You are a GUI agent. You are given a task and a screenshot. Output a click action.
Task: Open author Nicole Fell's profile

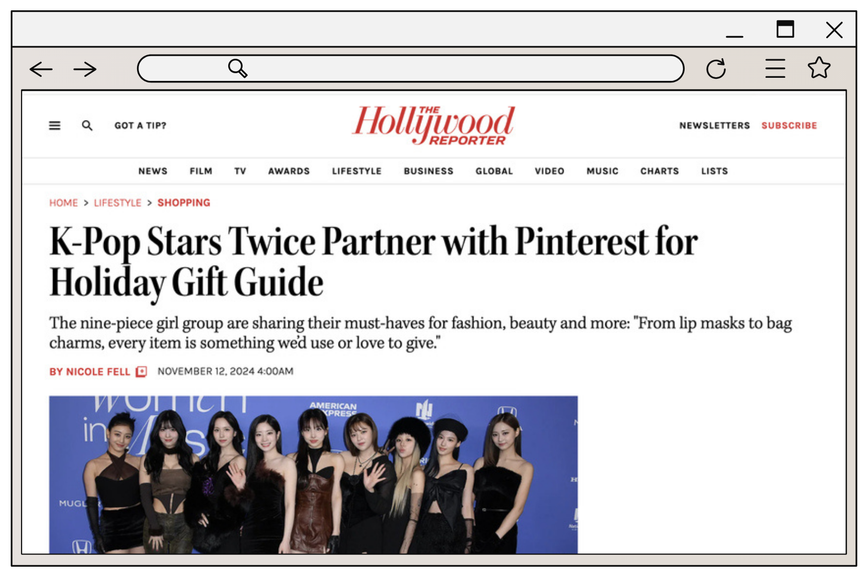(x=98, y=371)
